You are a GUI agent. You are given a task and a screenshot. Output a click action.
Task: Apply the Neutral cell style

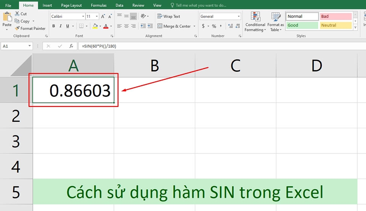[x=335, y=25]
